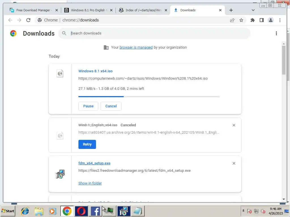This screenshot has width=290, height=217.
Task: Click the computernewb.com ISO source URL
Action: 143,79
